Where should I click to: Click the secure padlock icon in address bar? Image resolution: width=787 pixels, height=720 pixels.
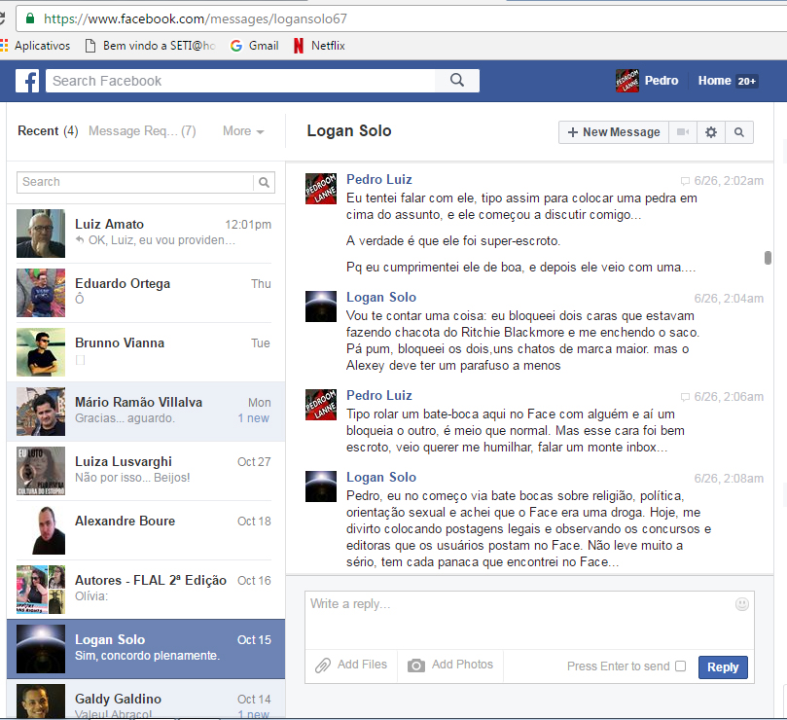pos(30,18)
